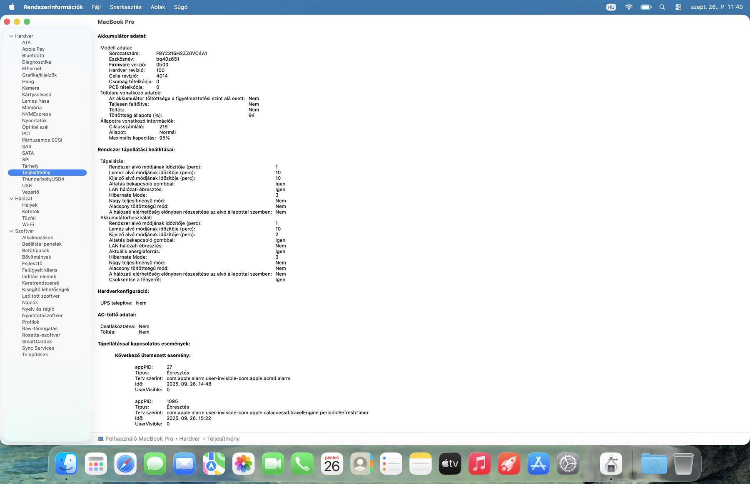Click Felhasználó MacBook Pro in path bar

(140, 439)
